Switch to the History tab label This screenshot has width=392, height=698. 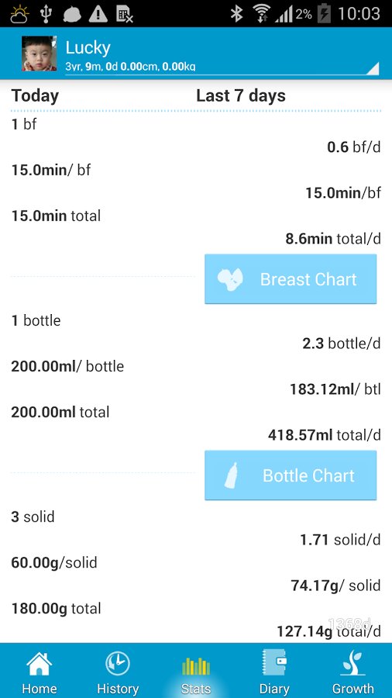point(118,688)
